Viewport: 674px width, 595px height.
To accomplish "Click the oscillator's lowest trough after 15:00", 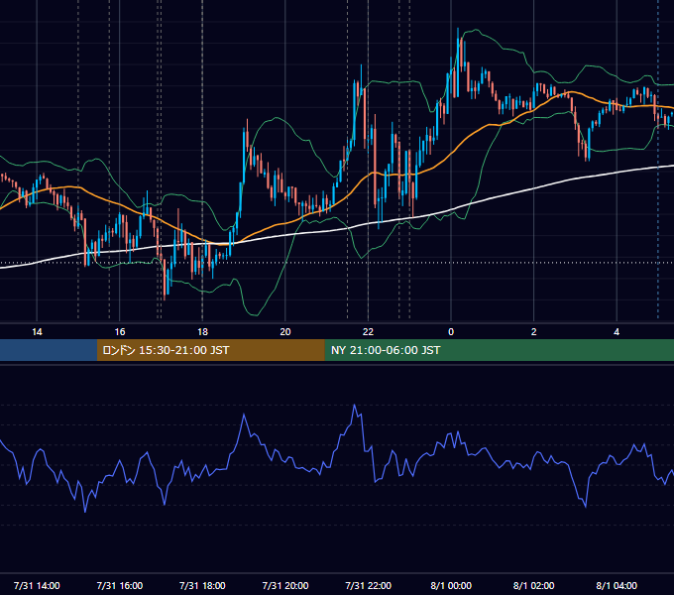I will (x=85, y=512).
